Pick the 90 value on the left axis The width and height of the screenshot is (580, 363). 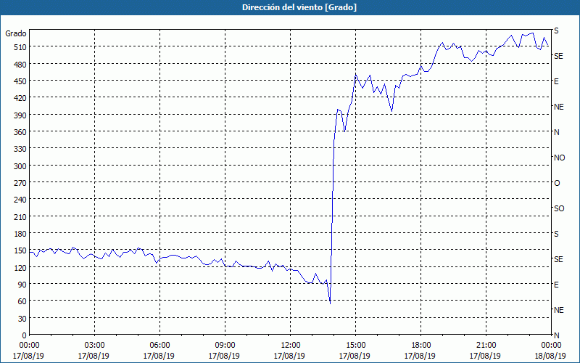[x=22, y=285]
